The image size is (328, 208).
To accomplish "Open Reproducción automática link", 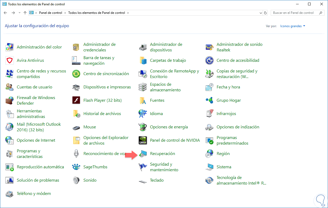I will (40, 167).
